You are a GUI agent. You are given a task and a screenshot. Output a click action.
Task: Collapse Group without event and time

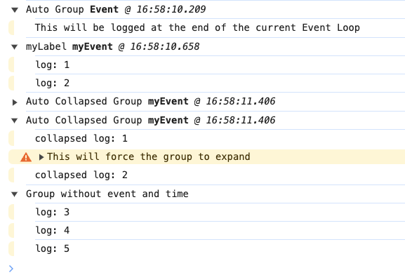(15, 194)
